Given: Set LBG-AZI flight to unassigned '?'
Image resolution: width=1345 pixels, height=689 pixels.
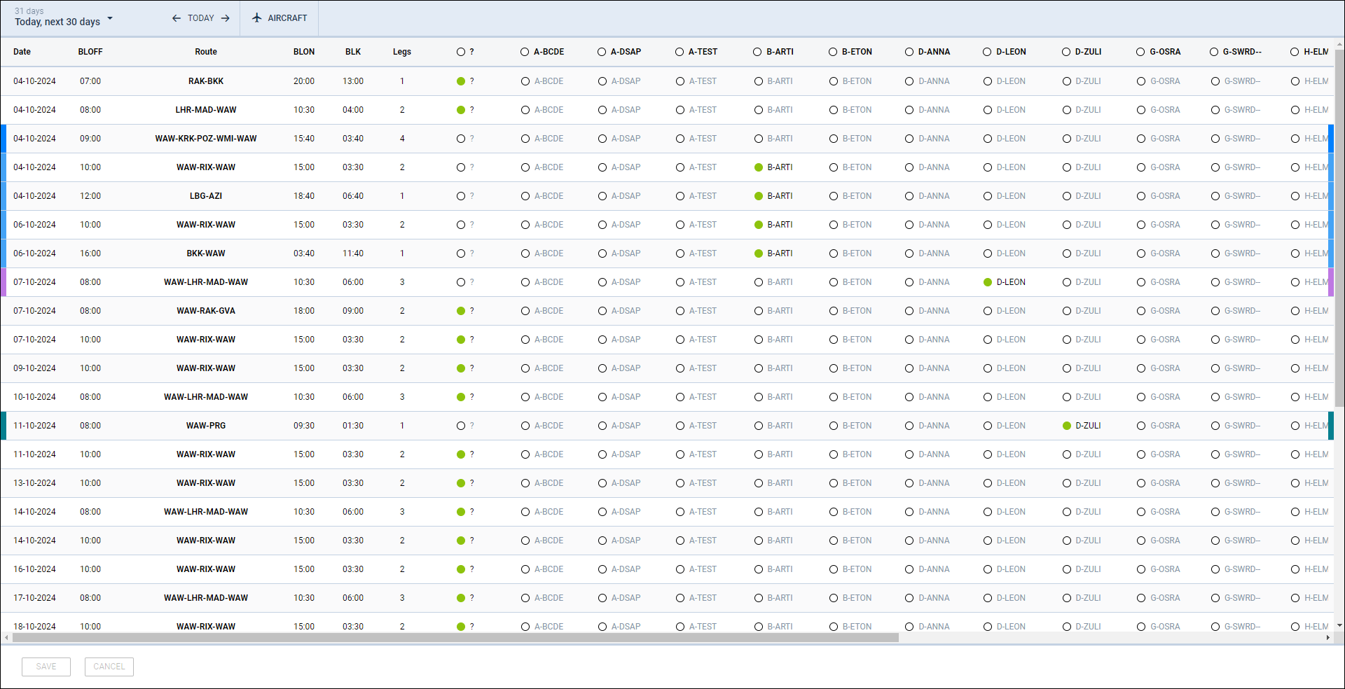Looking at the screenshot, I should point(461,196).
